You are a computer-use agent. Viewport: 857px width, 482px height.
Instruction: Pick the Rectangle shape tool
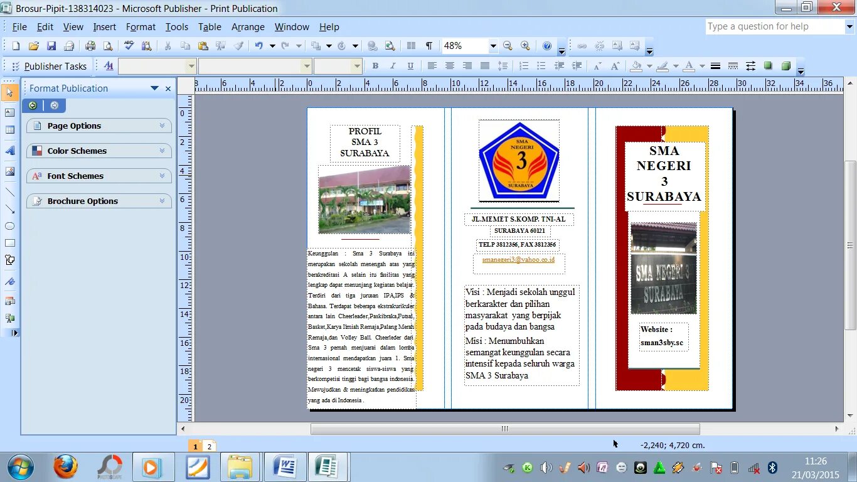click(x=9, y=243)
